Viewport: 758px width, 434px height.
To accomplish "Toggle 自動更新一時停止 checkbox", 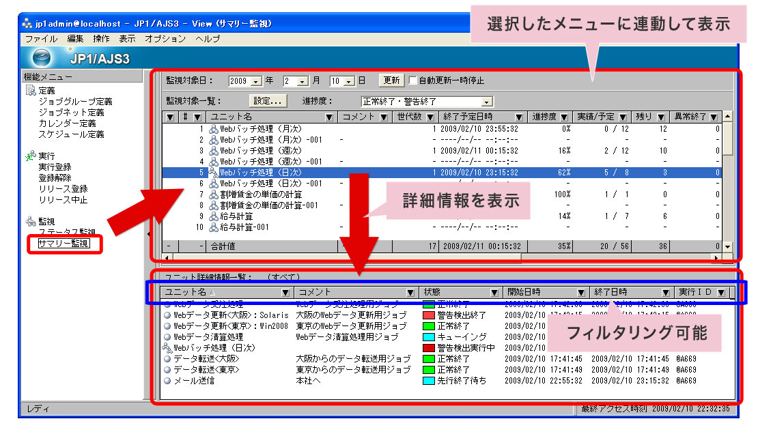I will [412, 81].
